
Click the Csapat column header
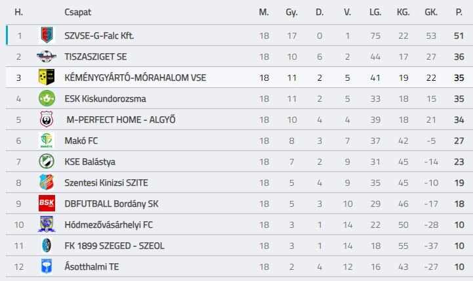pyautogui.click(x=78, y=12)
